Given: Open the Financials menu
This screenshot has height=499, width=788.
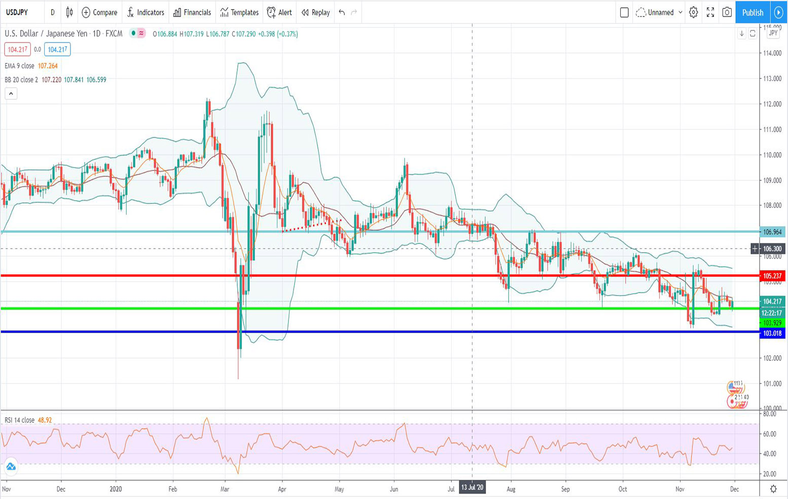Looking at the screenshot, I should click(192, 12).
